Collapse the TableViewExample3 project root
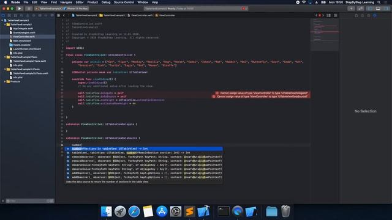The image size is (392, 220). point(2,20)
